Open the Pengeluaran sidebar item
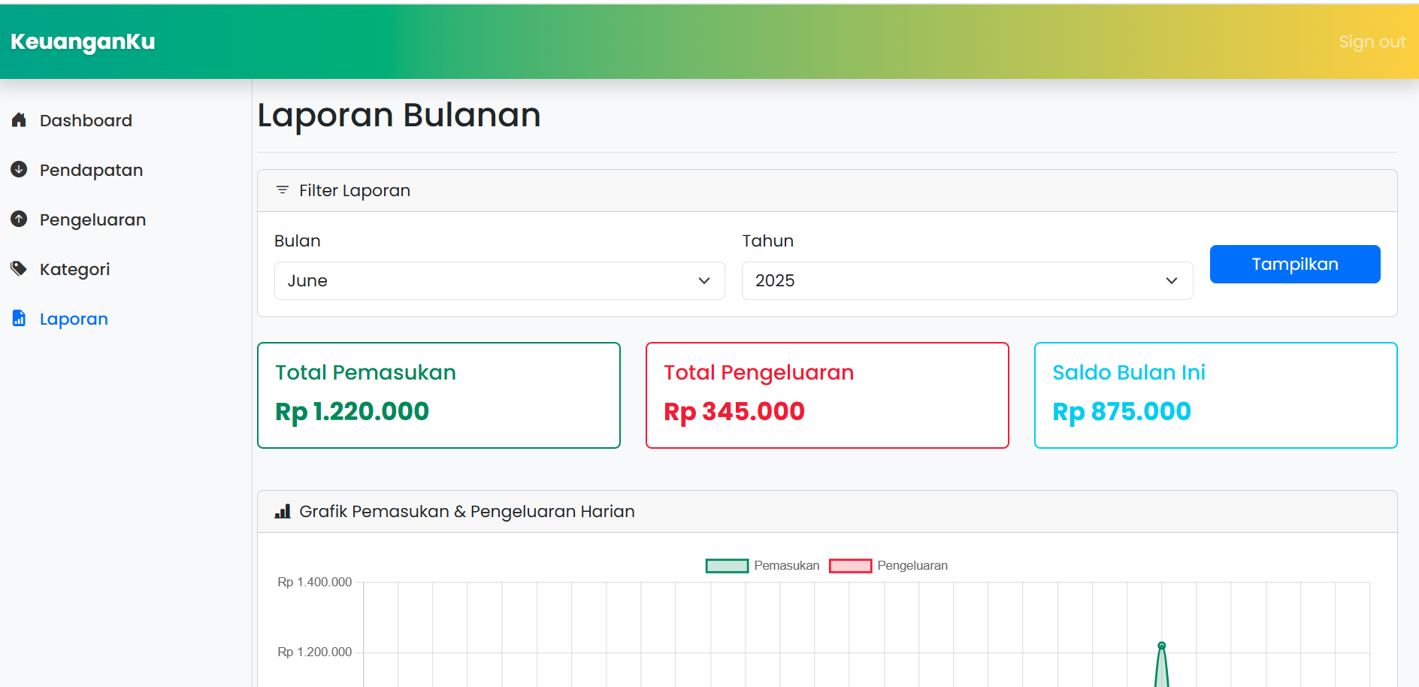1419x687 pixels. 92,220
